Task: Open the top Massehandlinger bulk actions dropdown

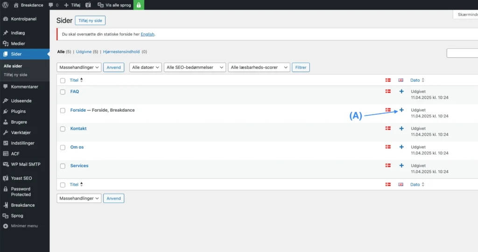Action: coord(79,68)
